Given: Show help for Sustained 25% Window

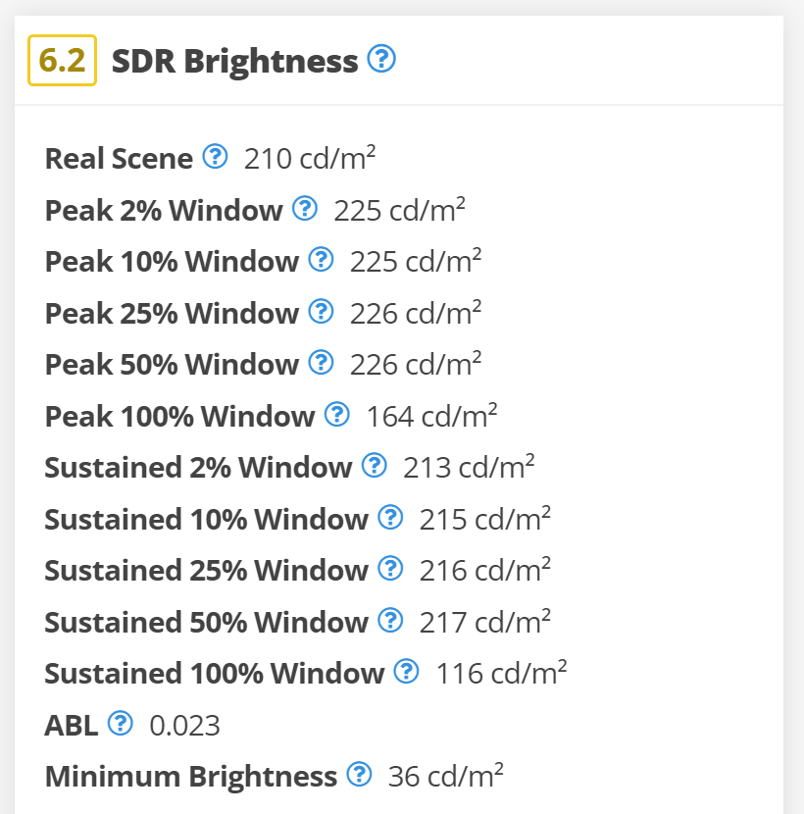Looking at the screenshot, I should coord(390,569).
